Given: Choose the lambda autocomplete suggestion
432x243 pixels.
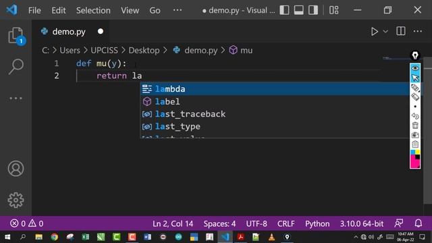Looking at the screenshot, I should coord(275,89).
